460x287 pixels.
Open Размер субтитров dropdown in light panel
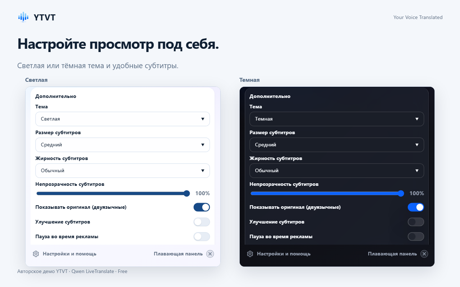pyautogui.click(x=123, y=145)
